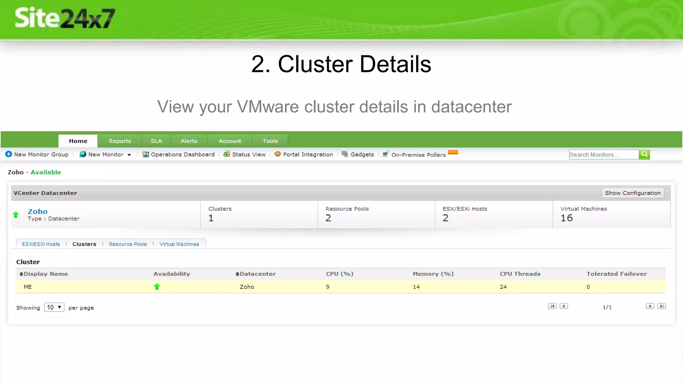The height and width of the screenshot is (384, 683).
Task: Click the Gadgets icon
Action: tap(345, 154)
